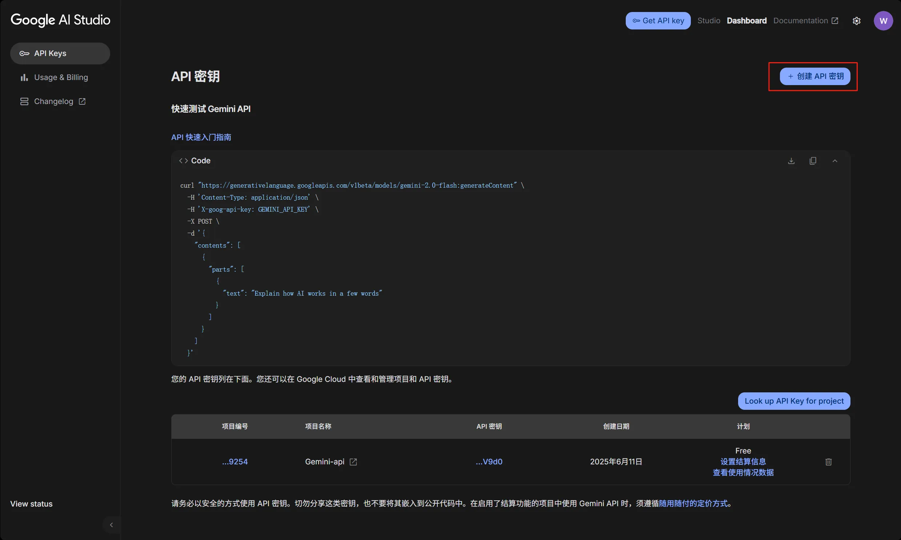Copy the curl code to clipboard
901x540 pixels.
coord(813,161)
